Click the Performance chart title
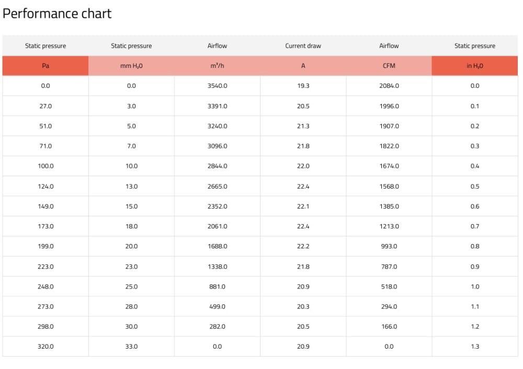 (57, 14)
